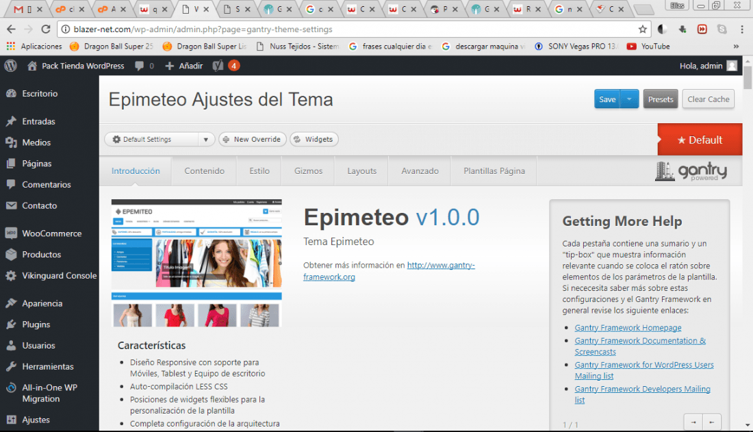This screenshot has height=432, width=753.
Task: Open the Yoast SEO notifications icon
Action: coord(218,66)
